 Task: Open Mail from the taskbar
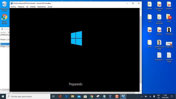click(x=79, y=97)
